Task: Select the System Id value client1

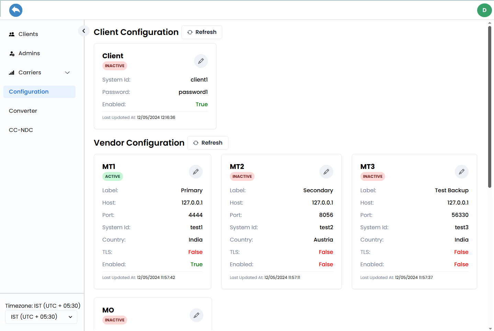Action: pos(199,80)
